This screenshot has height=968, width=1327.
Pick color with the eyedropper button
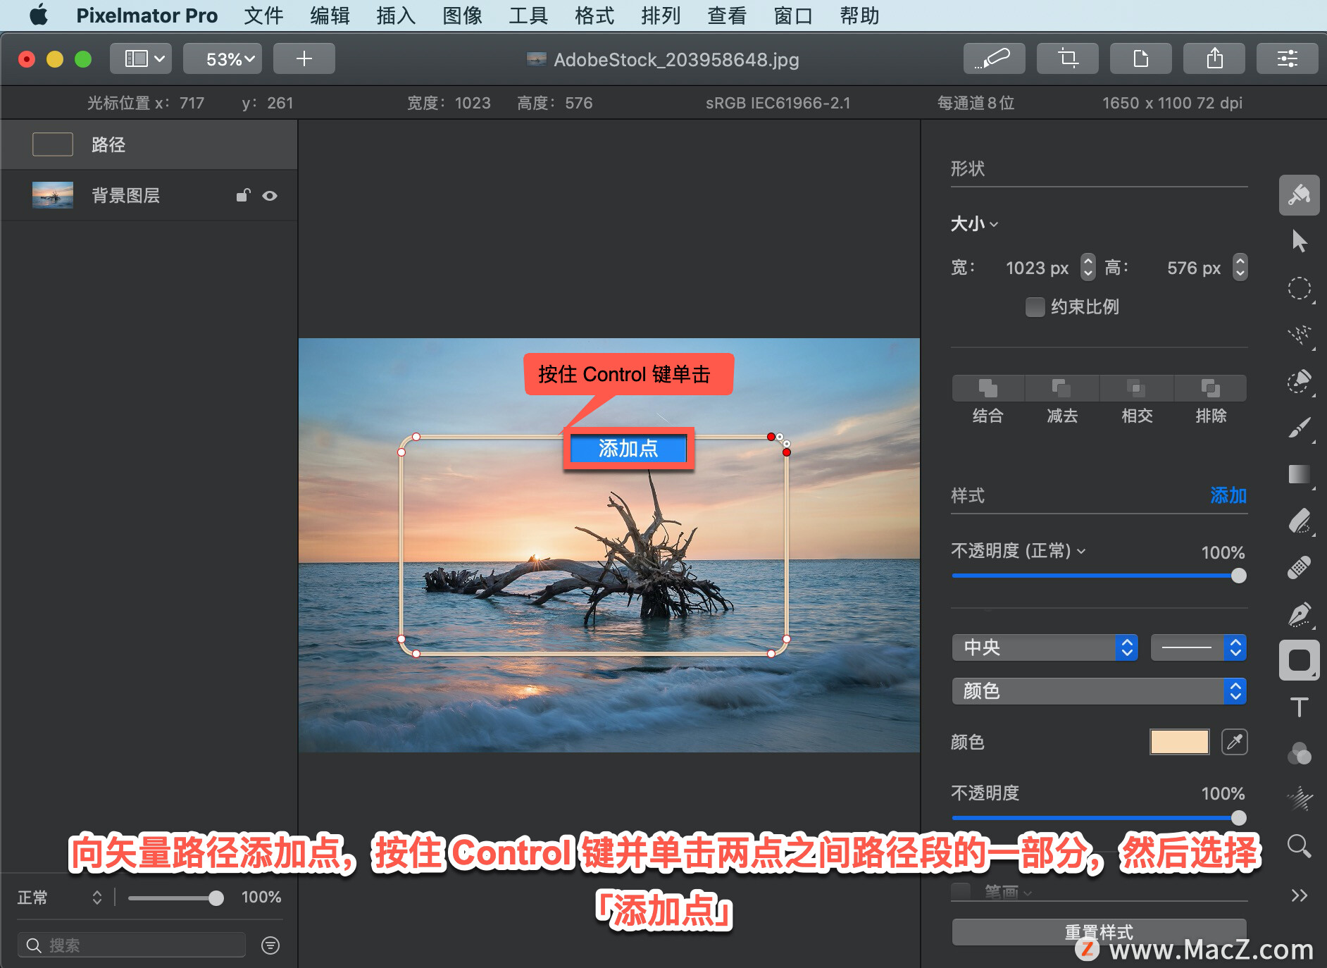coord(1234,742)
